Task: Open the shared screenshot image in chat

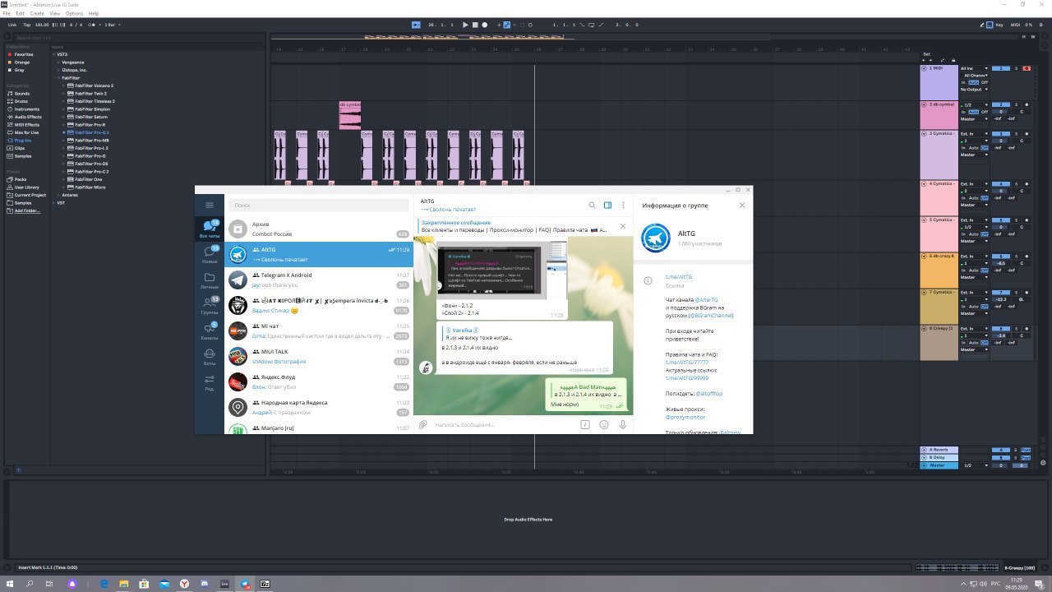Action: pos(501,271)
